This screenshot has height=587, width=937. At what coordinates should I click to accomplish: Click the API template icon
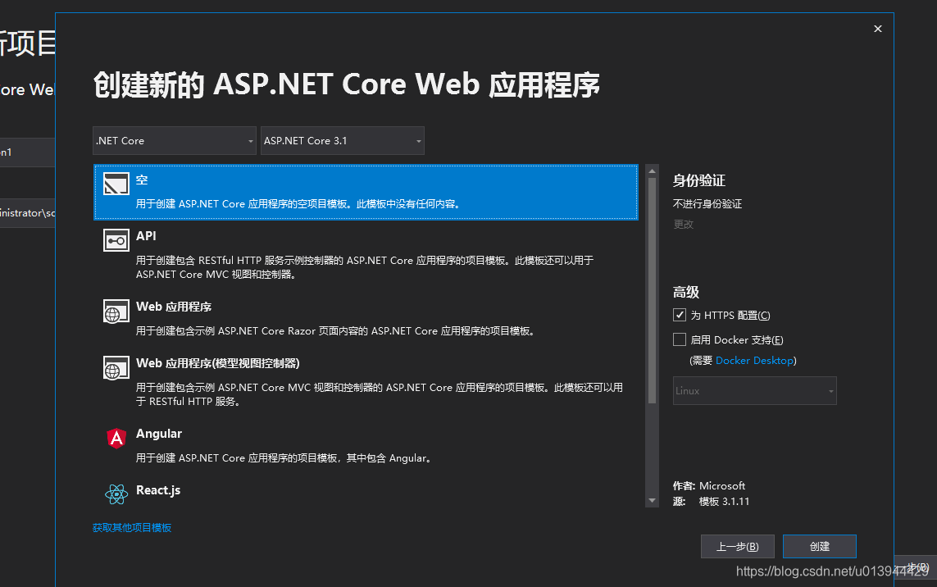[x=116, y=240]
